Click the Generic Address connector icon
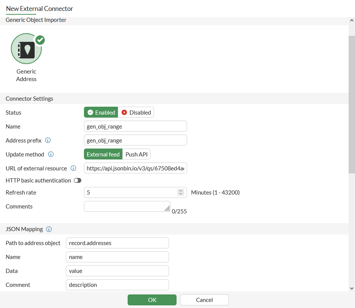 point(26,49)
